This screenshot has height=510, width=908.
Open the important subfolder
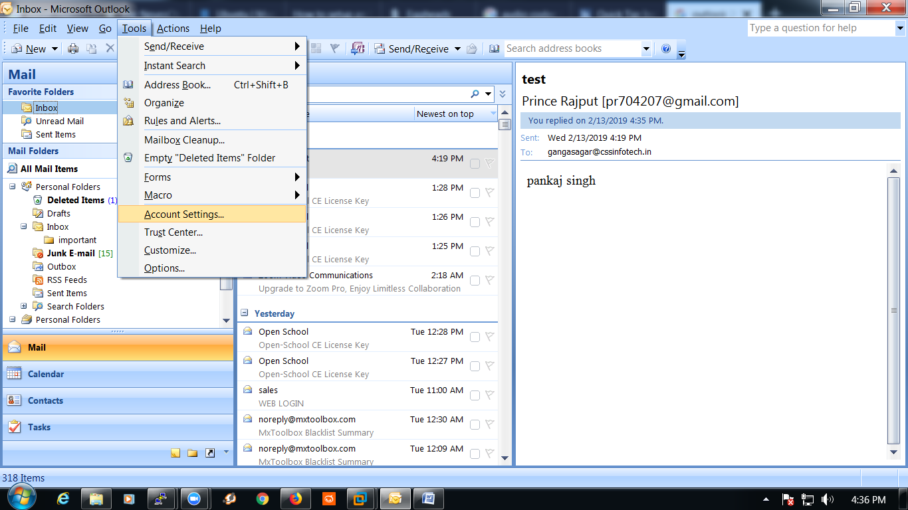tap(77, 240)
